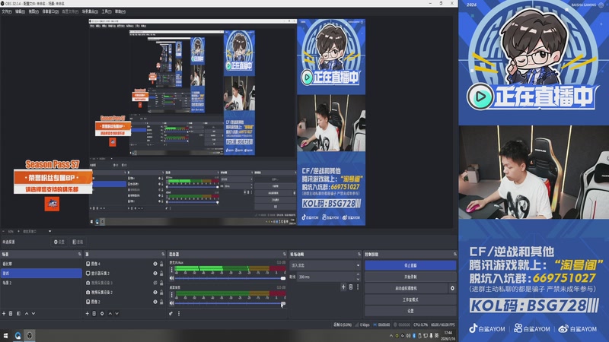Pop out the Scene Transitions dock panel

(359, 255)
